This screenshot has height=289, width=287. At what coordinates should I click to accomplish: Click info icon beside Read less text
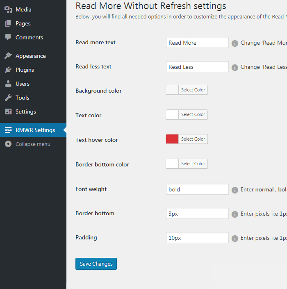point(235,68)
